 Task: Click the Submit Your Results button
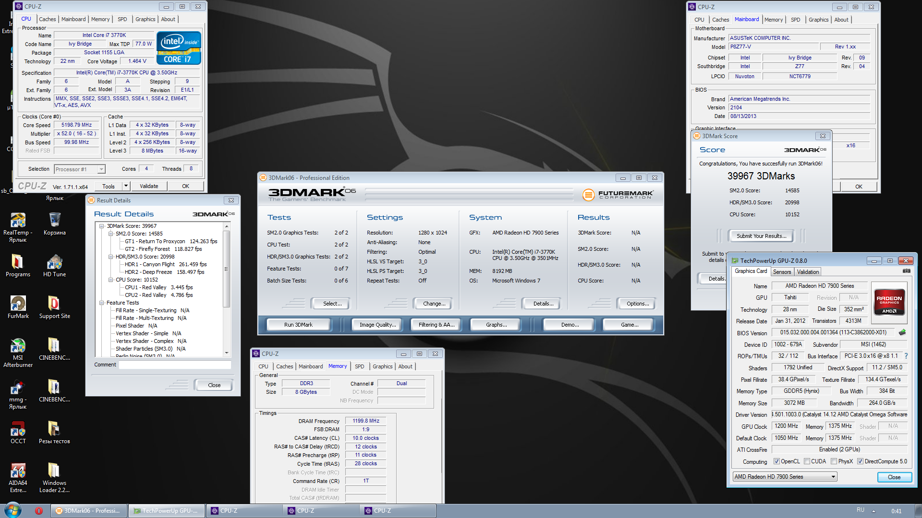tap(761, 236)
